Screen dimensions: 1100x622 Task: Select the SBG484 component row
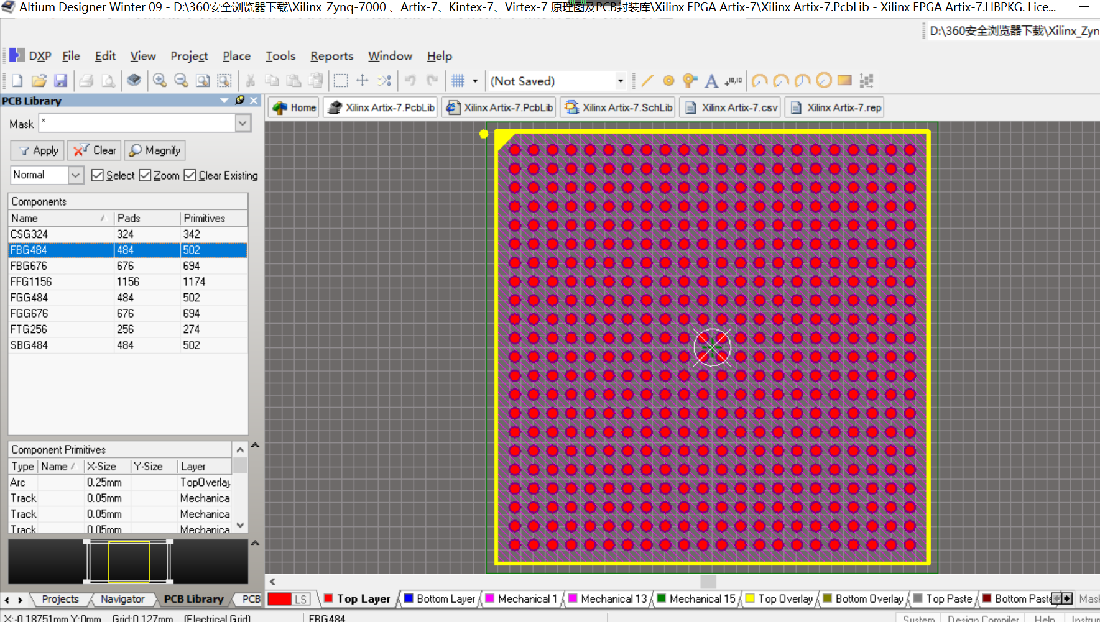(x=127, y=345)
